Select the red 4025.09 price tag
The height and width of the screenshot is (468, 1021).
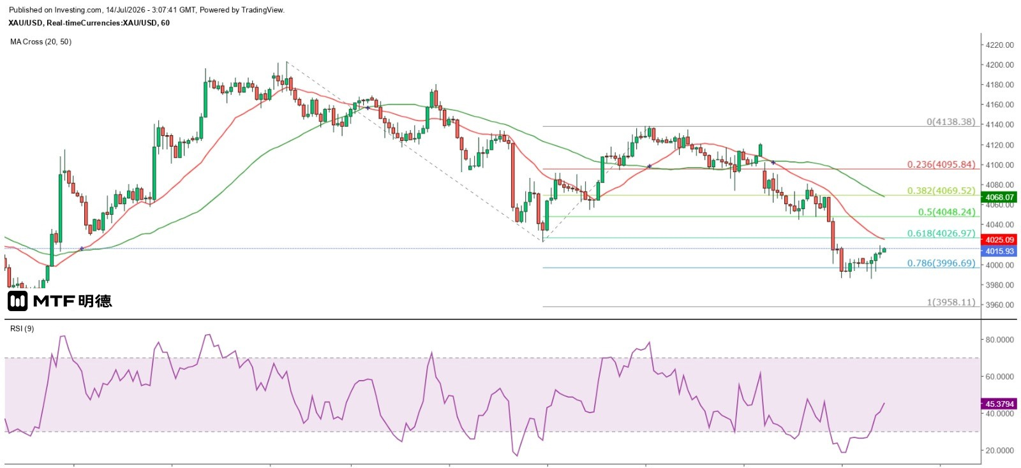(x=999, y=240)
